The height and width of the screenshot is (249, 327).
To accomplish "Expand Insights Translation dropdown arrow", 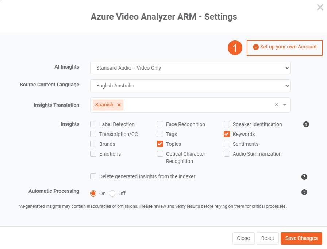I will [x=285, y=105].
